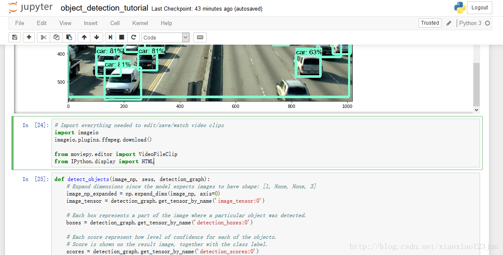Restart the kernel icon

[x=133, y=37]
